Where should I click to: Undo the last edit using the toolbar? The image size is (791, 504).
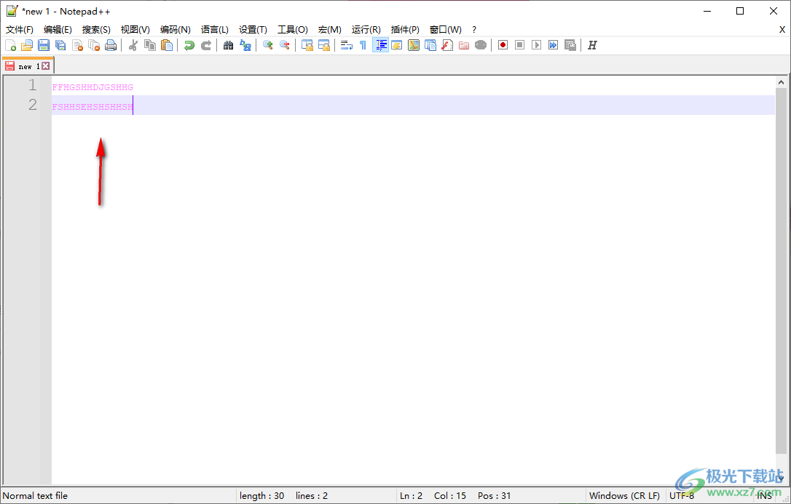[x=189, y=44]
